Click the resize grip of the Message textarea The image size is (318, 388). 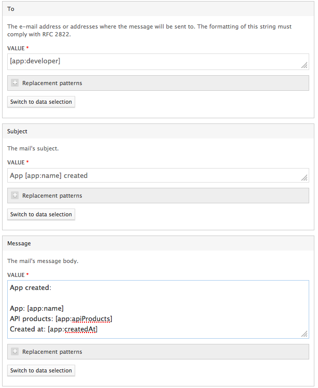pyautogui.click(x=304, y=334)
